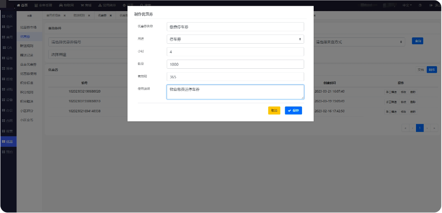442x213 pixels.
Task: Select 采购 in the left sidebar
Action: click(x=8, y=89)
